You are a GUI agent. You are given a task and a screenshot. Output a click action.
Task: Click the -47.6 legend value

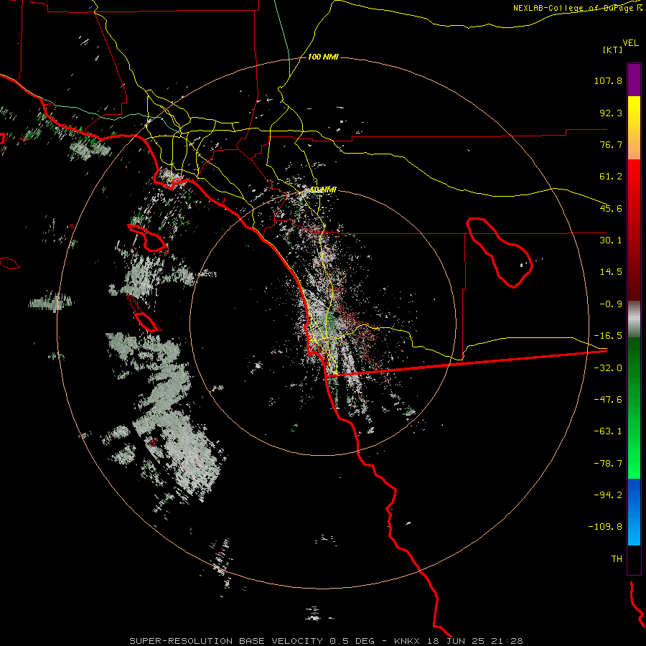[608, 400]
